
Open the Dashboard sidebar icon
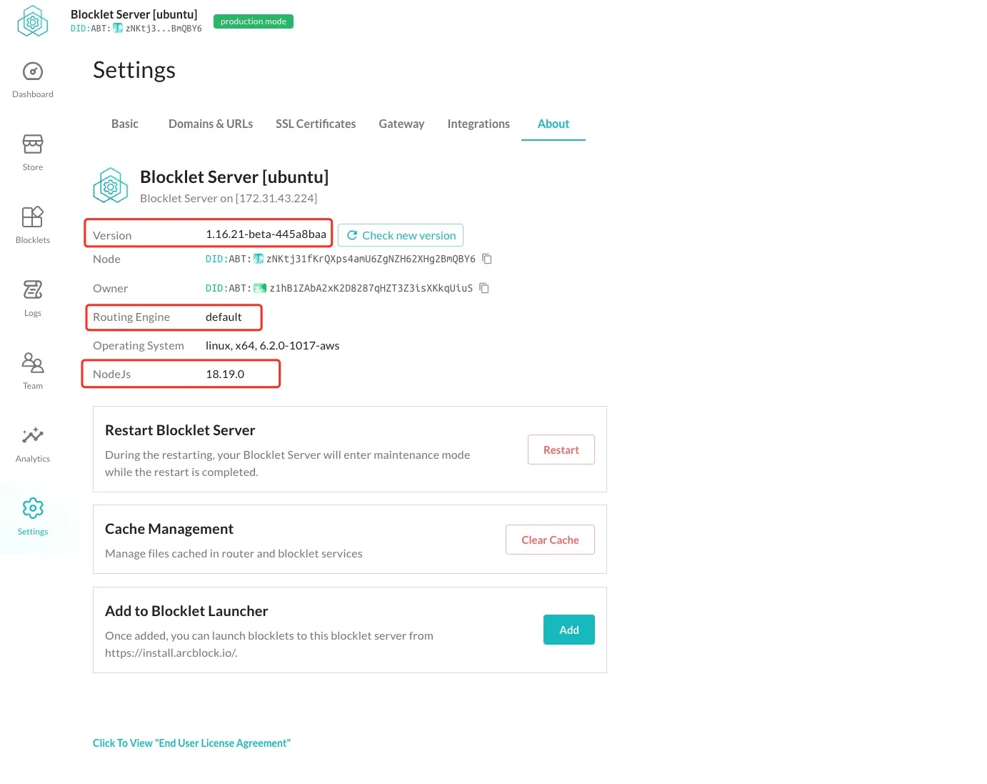coord(33,71)
